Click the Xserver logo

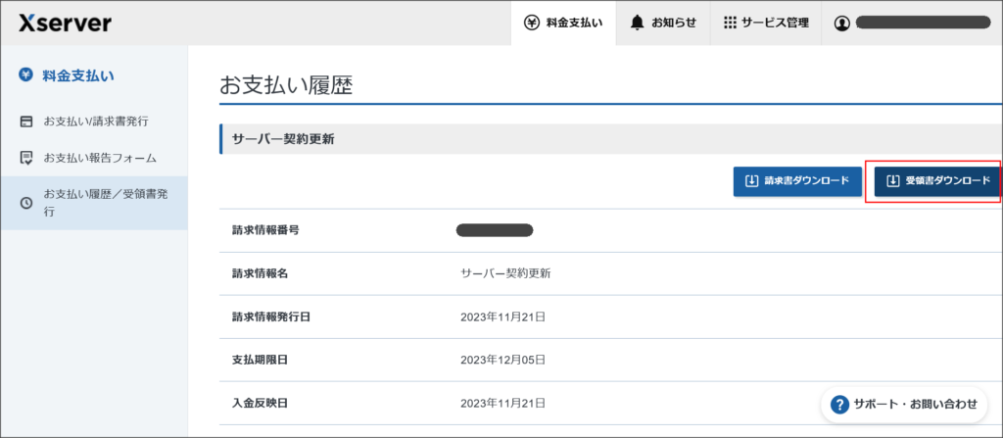pyautogui.click(x=65, y=23)
